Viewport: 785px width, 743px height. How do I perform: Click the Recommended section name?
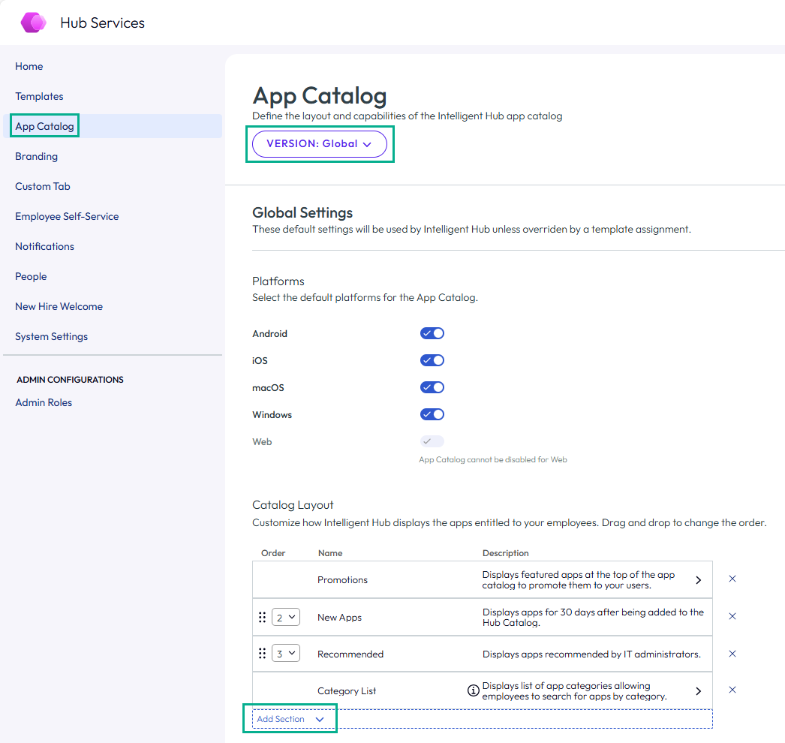[x=350, y=654]
